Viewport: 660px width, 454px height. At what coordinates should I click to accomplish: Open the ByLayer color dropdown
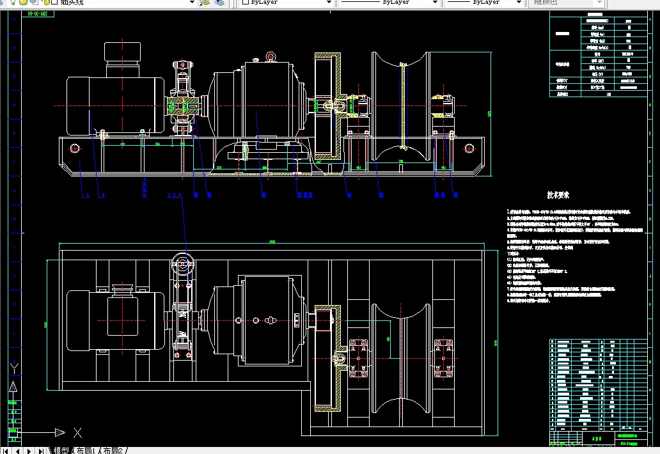click(329, 2)
